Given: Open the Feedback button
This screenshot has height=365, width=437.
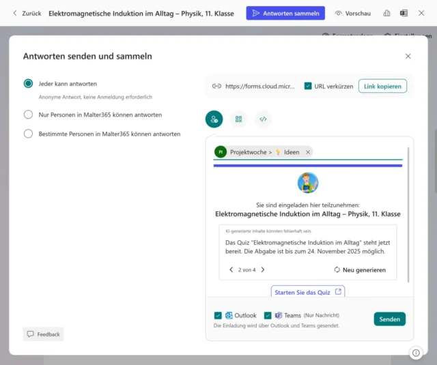Looking at the screenshot, I should pos(43,334).
